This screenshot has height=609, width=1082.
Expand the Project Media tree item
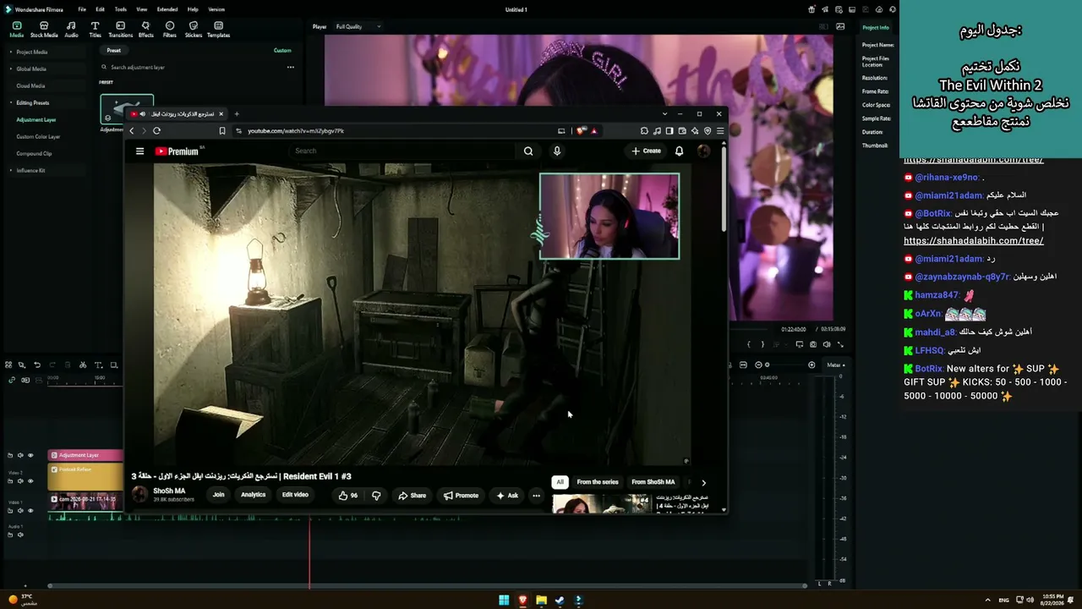12,52
